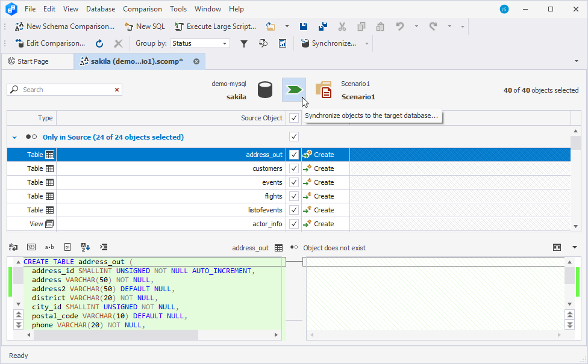Screen dimensions: 588x364
Task: Click the Source Object column header
Action: click(x=171, y=118)
